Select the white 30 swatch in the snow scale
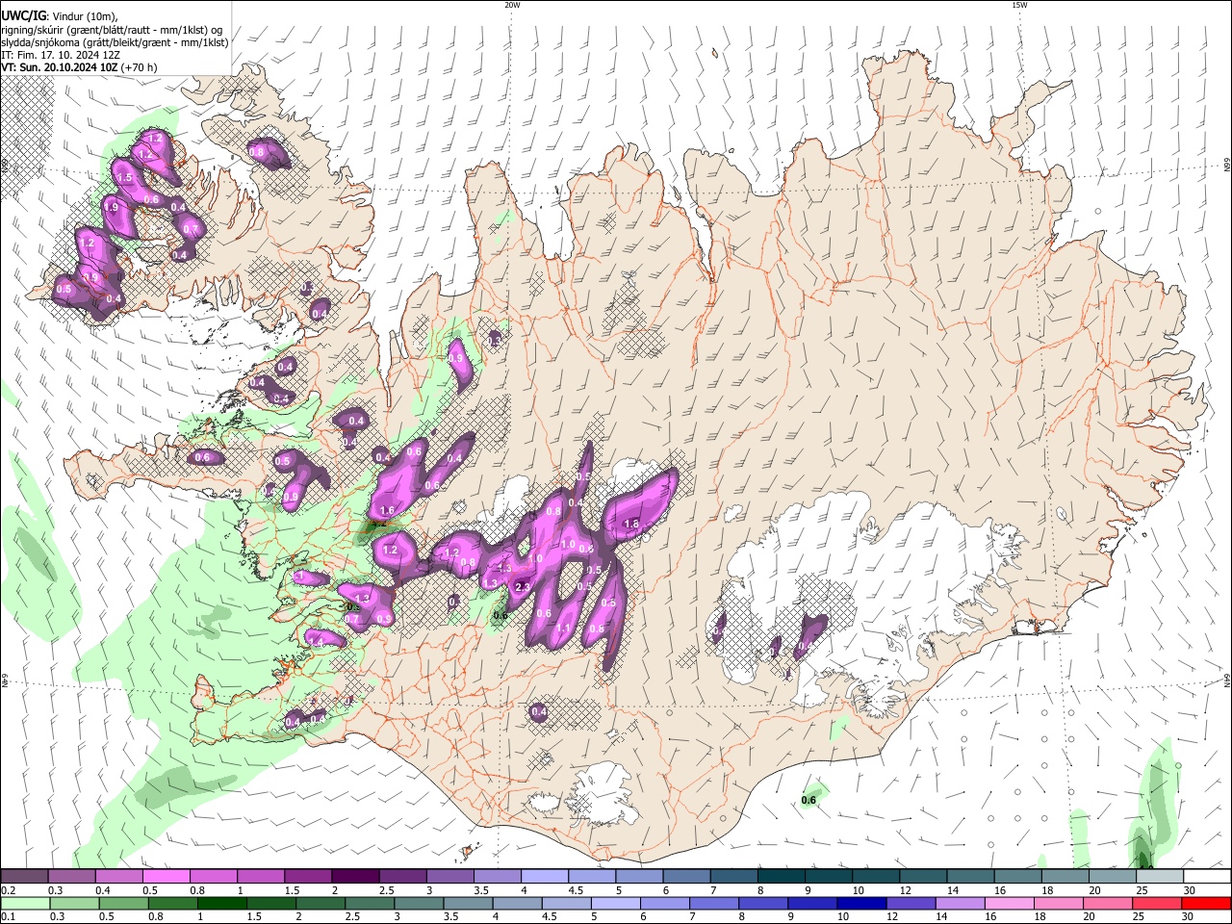 1207,876
